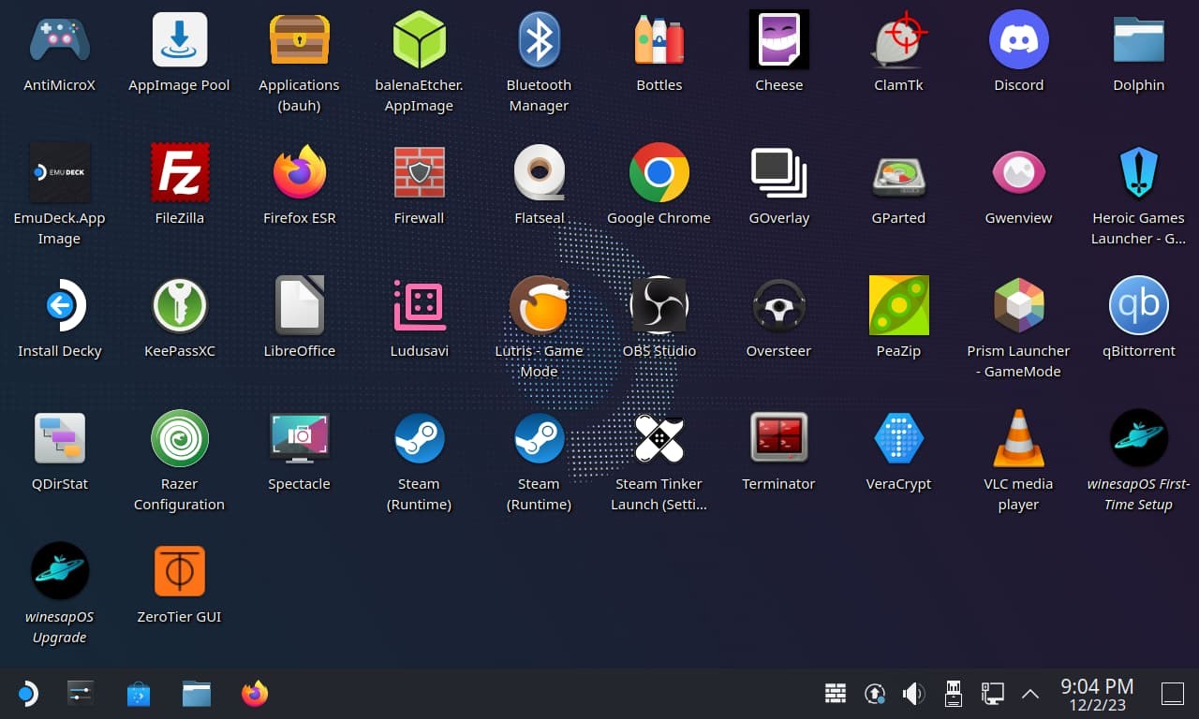The height and width of the screenshot is (719, 1199).
Task: Launch OBS Studio desktop icon
Action: point(659,306)
